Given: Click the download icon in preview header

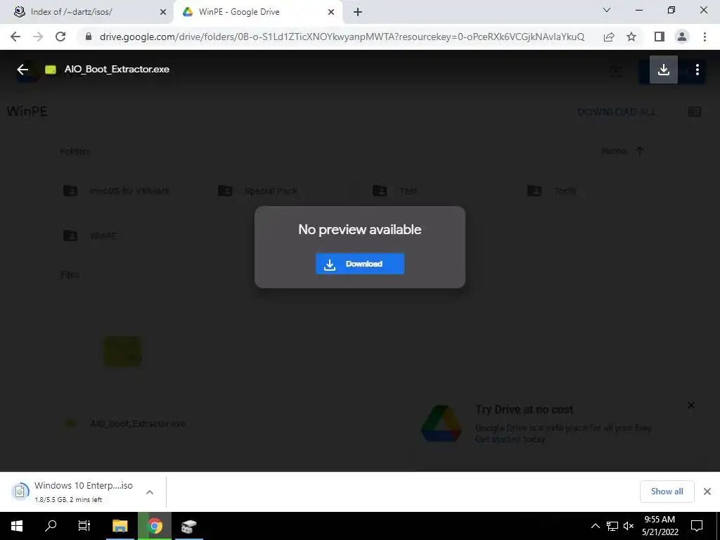Looking at the screenshot, I should tap(663, 70).
